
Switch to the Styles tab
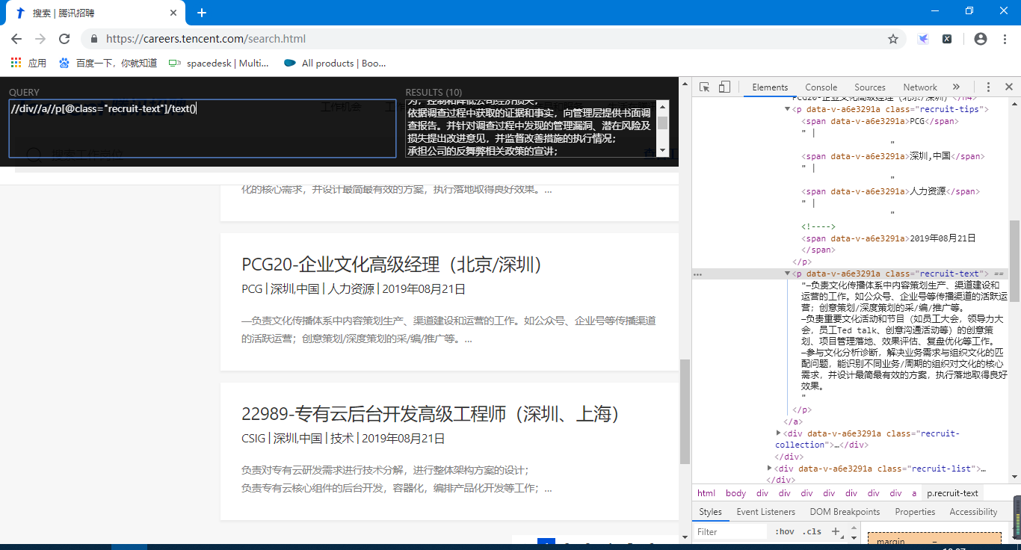click(x=710, y=512)
